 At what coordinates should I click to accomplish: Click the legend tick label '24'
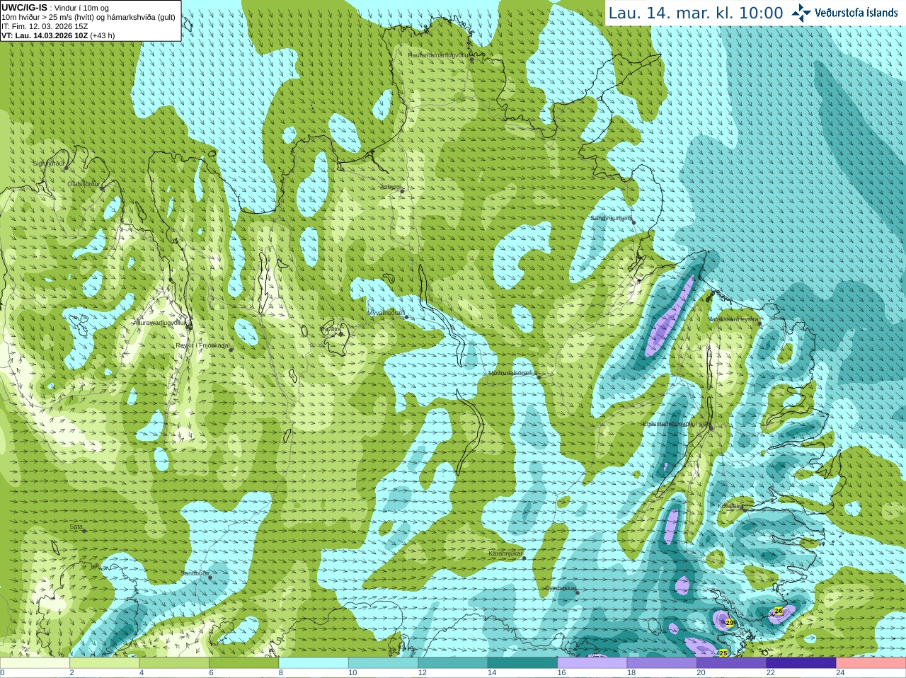840,673
